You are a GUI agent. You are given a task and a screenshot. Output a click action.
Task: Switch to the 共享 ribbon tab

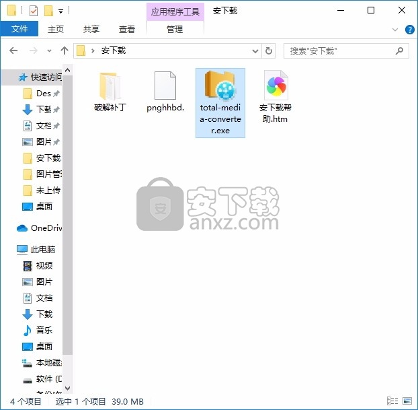click(91, 29)
